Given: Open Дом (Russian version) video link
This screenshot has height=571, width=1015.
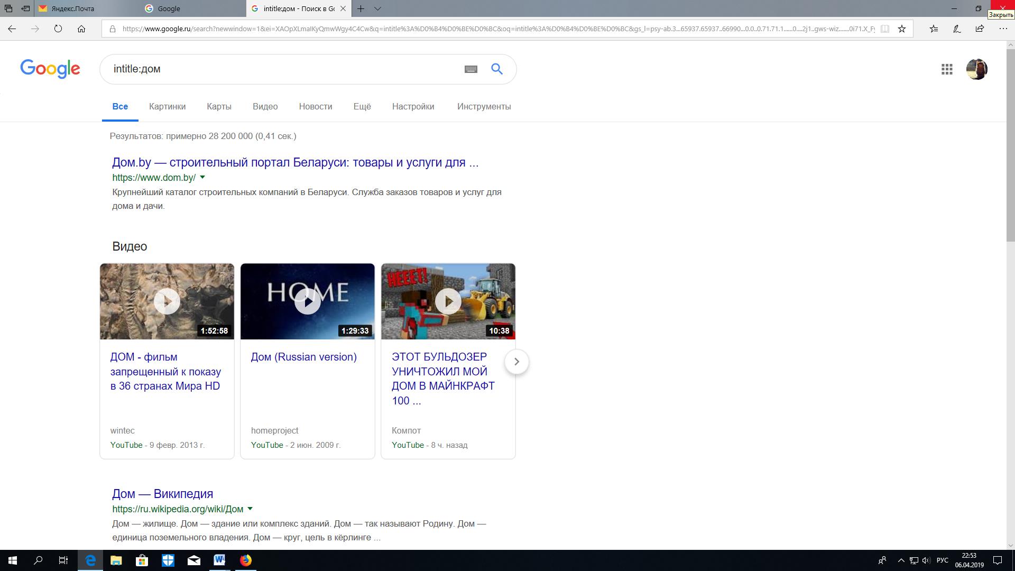Looking at the screenshot, I should (303, 357).
